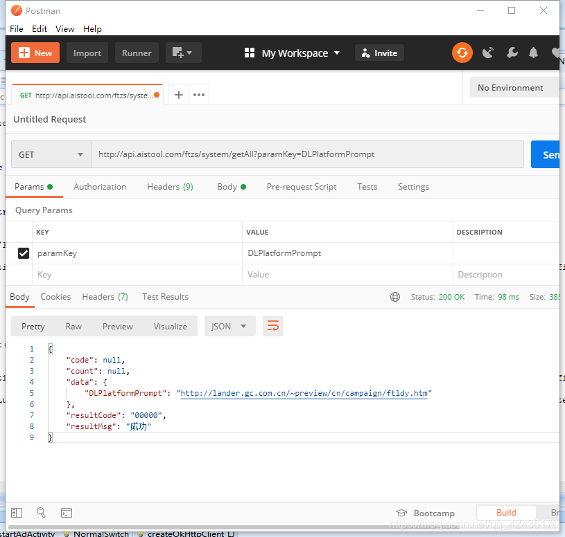Open the capture requests satellite icon
Viewport: 565px width, 537px height.
click(488, 53)
